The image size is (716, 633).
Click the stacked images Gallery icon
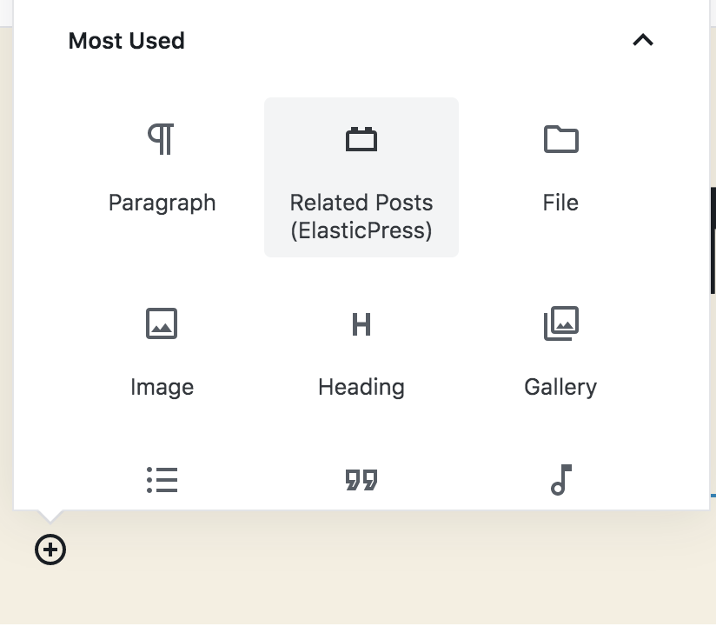tap(560, 323)
